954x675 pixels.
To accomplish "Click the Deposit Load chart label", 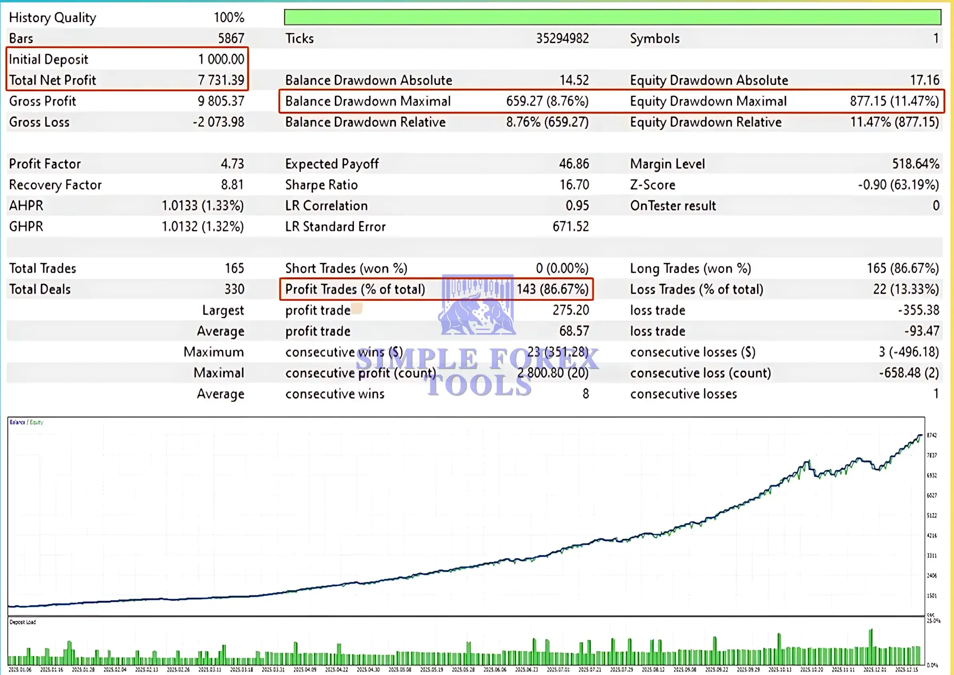I will 22,622.
